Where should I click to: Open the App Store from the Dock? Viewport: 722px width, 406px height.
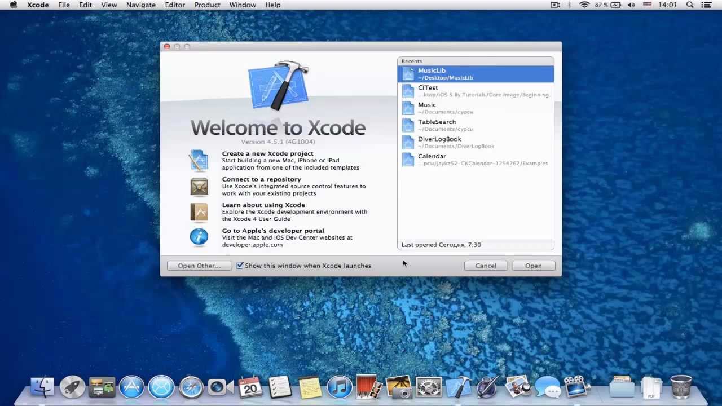point(132,387)
